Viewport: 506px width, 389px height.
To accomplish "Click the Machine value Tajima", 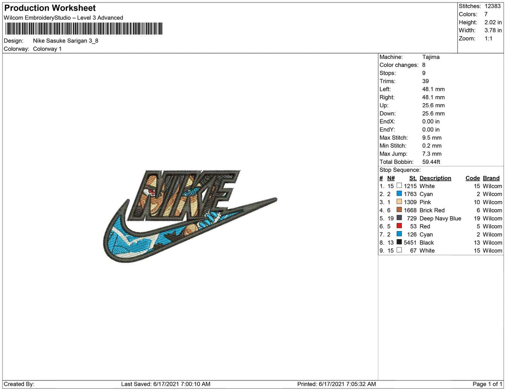I will click(431, 57).
